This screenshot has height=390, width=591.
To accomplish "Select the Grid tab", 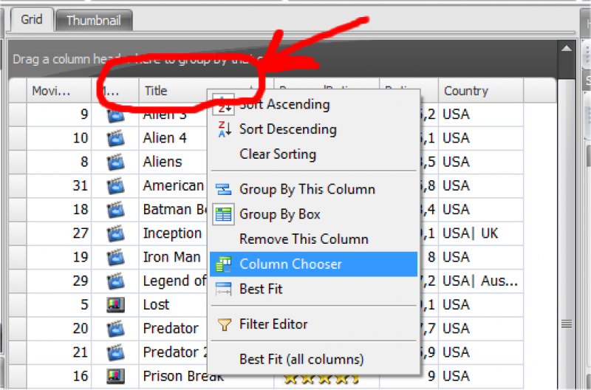I will [x=32, y=20].
